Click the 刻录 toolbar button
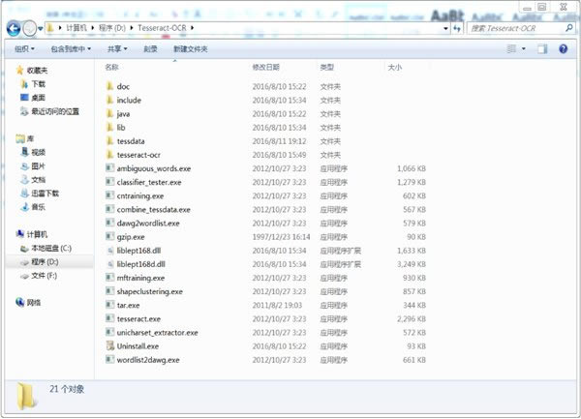 click(150, 48)
